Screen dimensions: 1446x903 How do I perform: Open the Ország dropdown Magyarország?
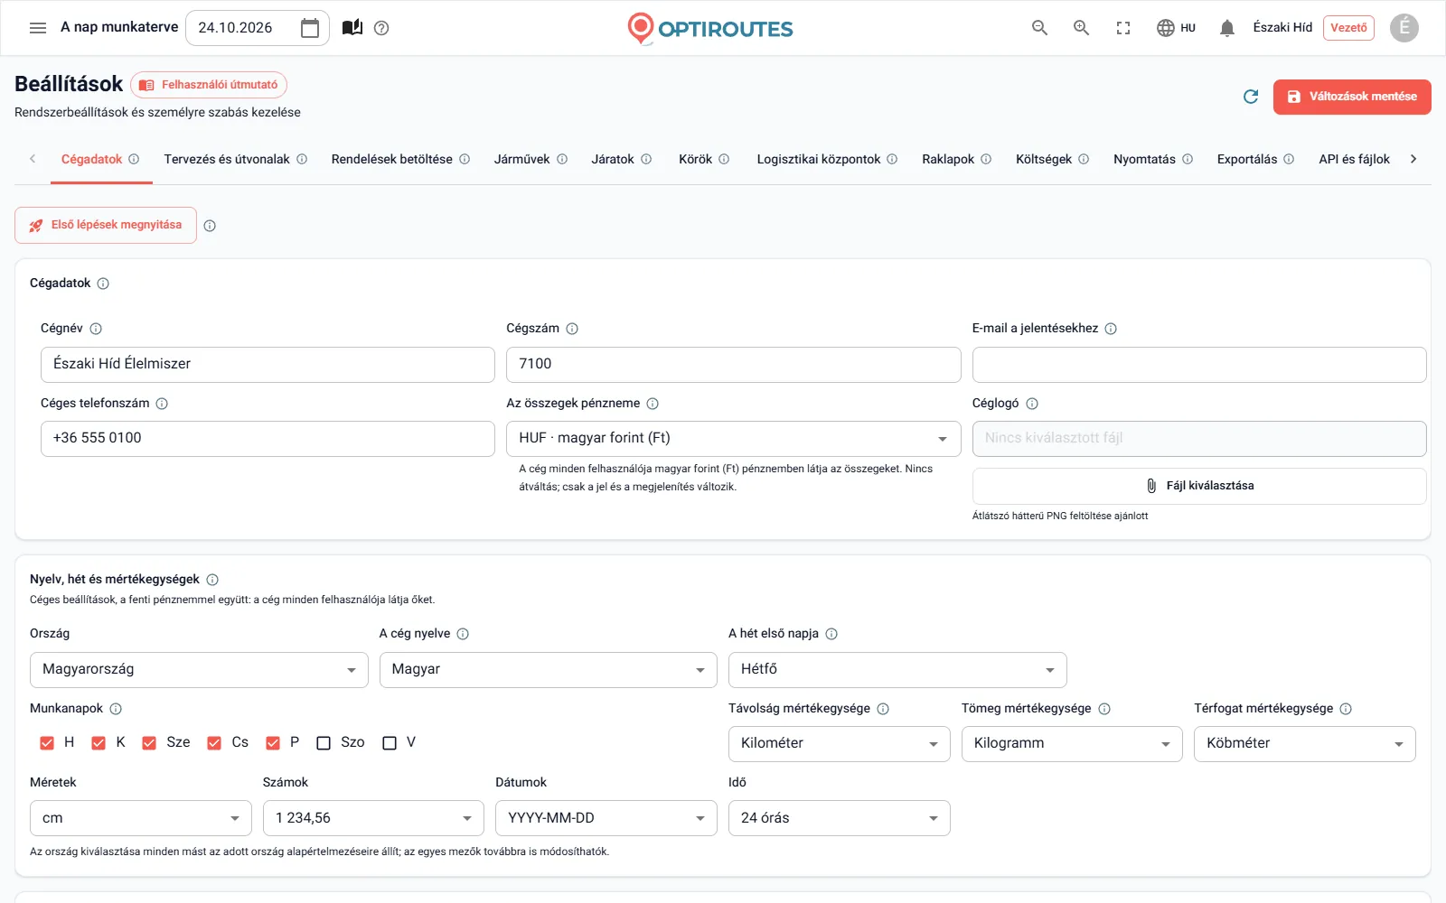[x=199, y=670]
